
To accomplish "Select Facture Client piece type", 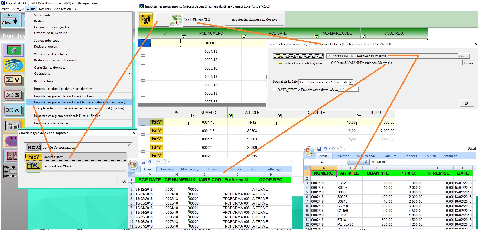I will coord(76,157).
